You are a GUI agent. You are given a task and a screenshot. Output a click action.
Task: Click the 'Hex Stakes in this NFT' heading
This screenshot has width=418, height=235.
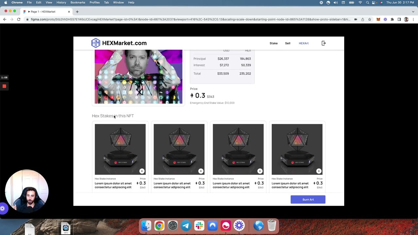[113, 116]
